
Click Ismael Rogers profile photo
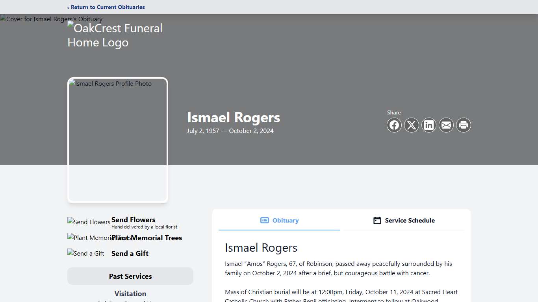[117, 140]
